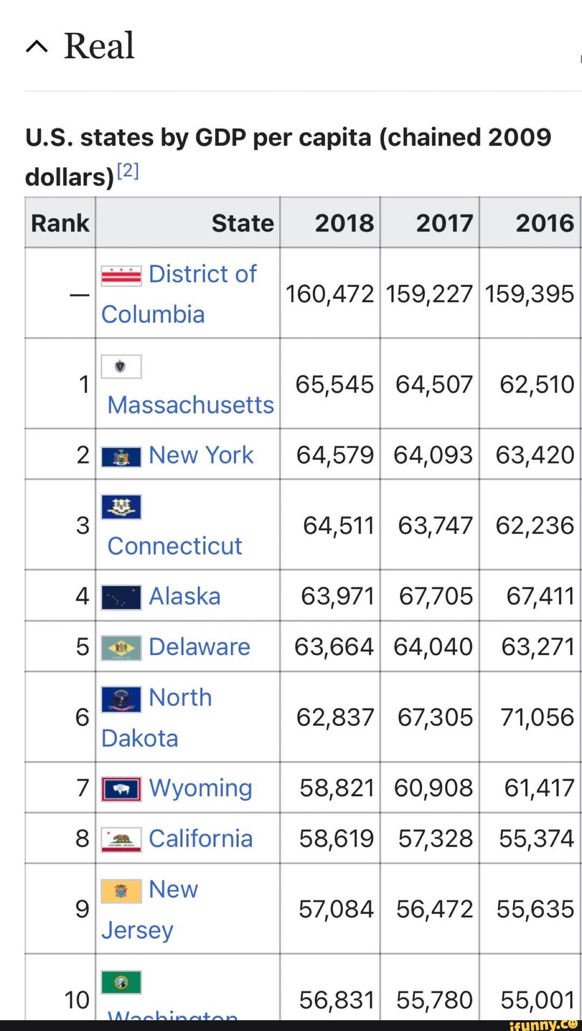
Task: Open the Massachusetts article link
Action: (x=190, y=405)
